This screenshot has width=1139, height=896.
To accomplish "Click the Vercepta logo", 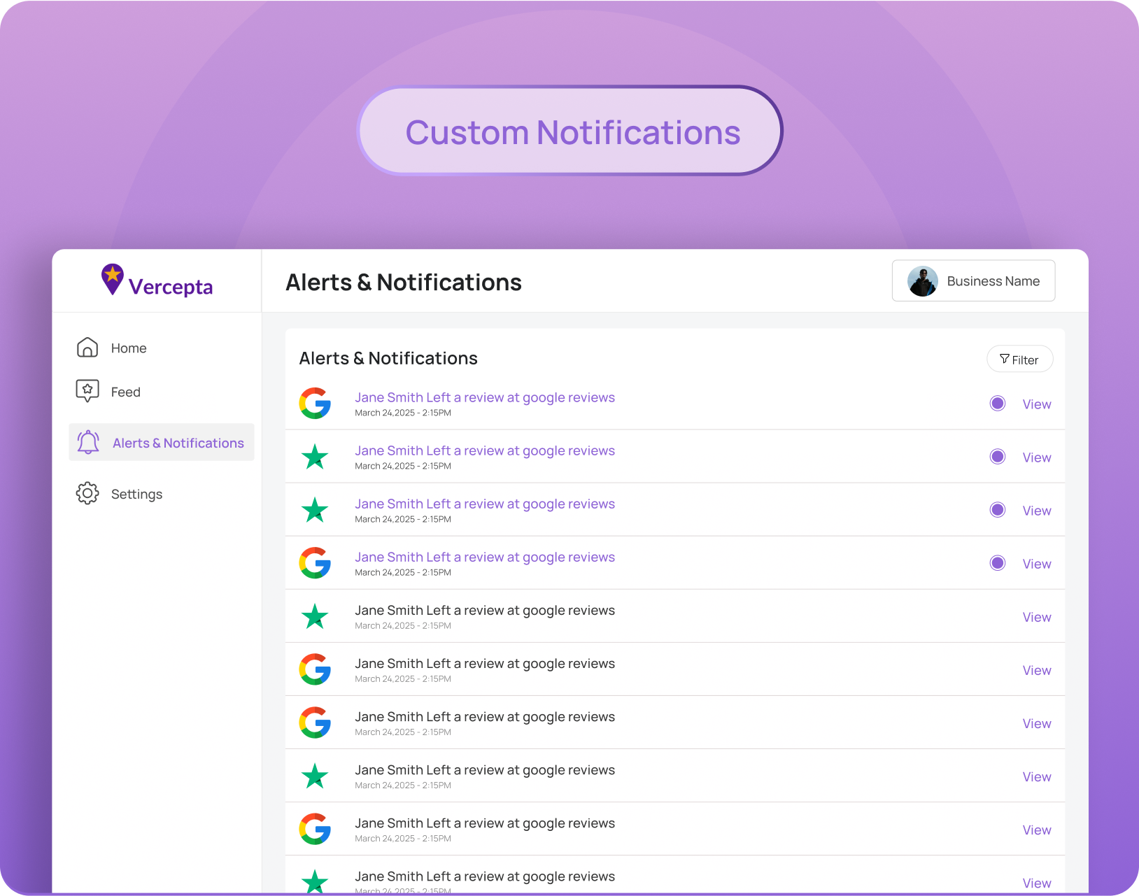I will pos(157,280).
